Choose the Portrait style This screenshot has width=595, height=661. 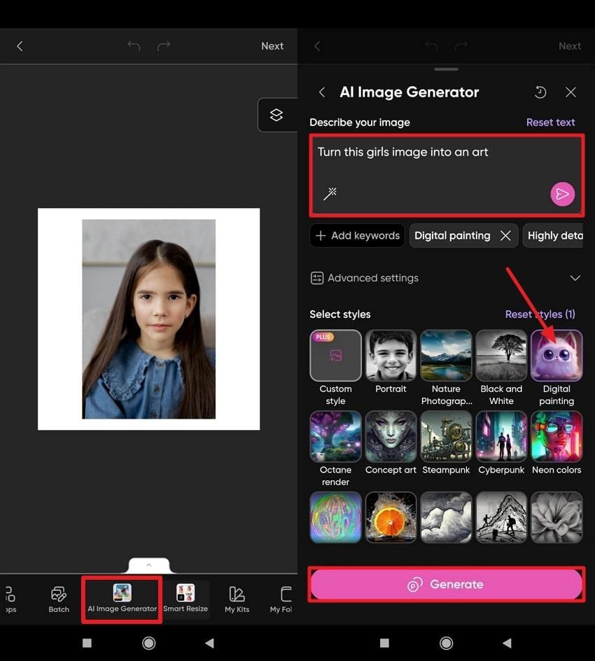(391, 356)
